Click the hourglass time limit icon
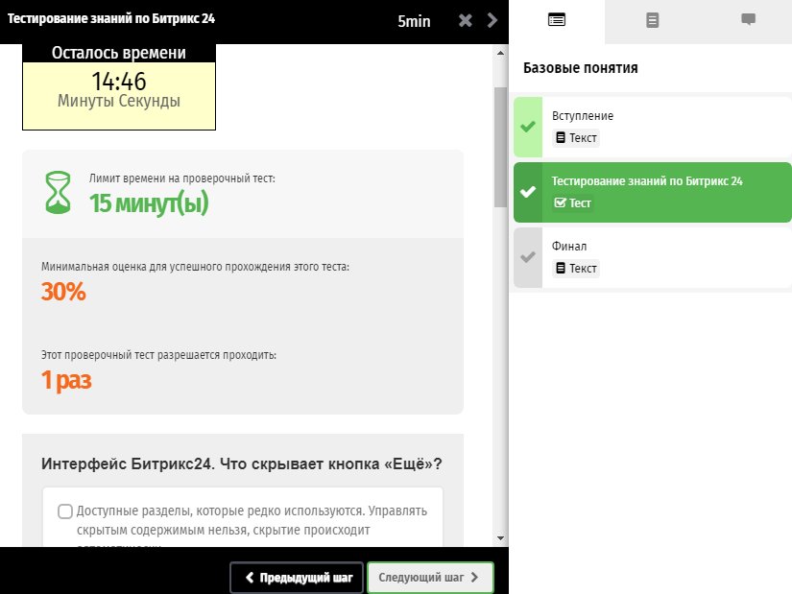 tap(59, 192)
